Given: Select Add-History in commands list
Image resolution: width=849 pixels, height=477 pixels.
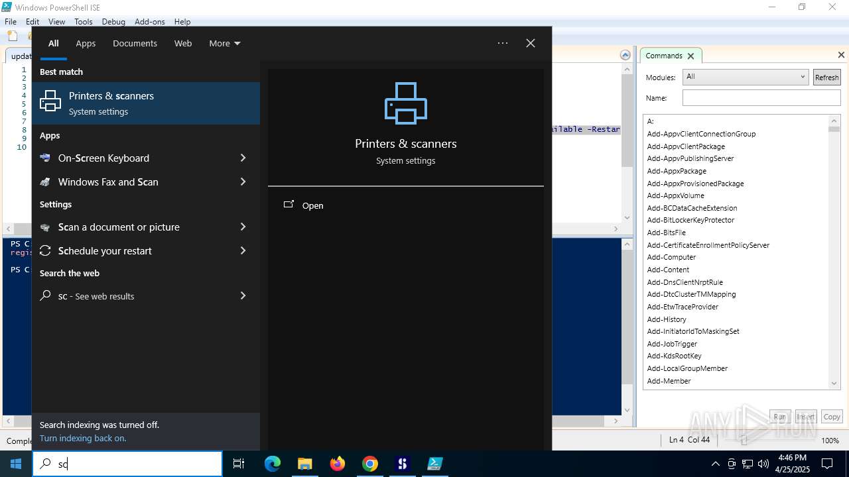Looking at the screenshot, I should pos(667,319).
